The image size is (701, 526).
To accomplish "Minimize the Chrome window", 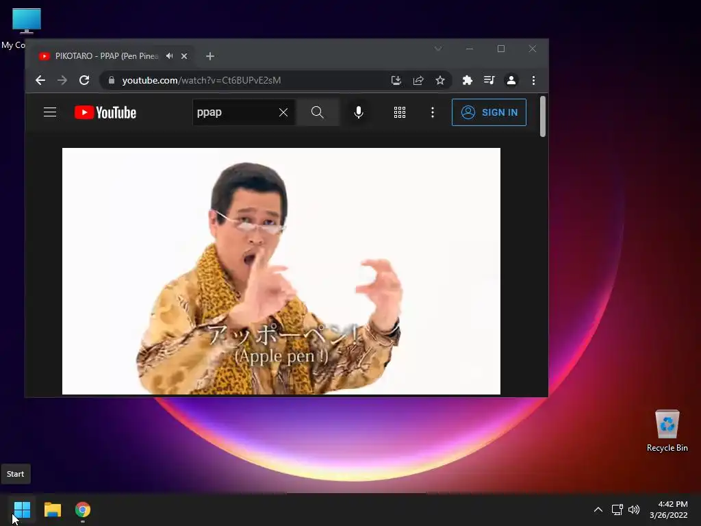I will 470,49.
